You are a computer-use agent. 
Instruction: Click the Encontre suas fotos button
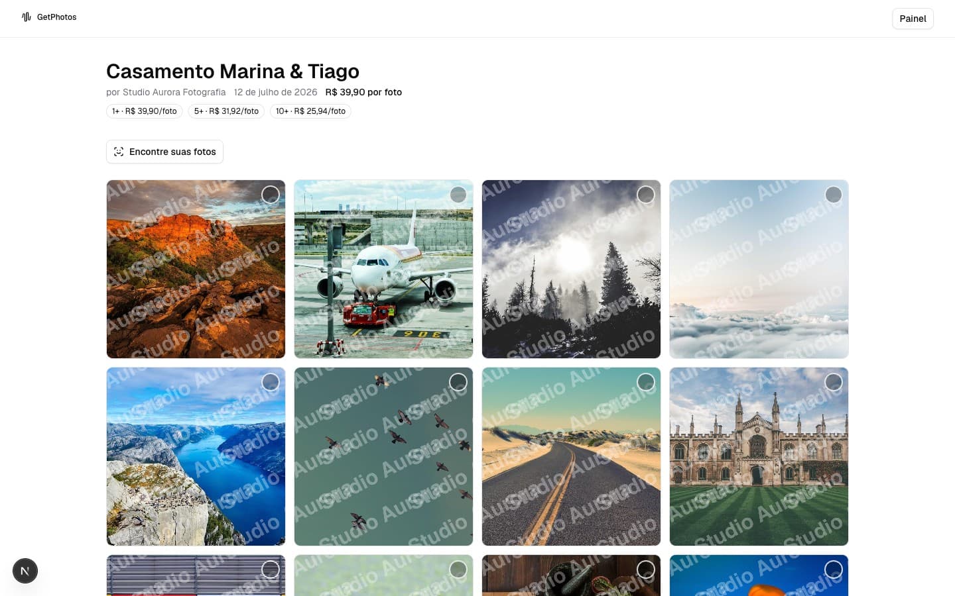pos(164,152)
